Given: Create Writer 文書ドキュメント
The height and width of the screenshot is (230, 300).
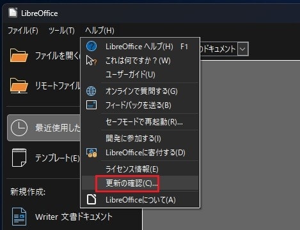Looking at the screenshot, I should pyautogui.click(x=74, y=217).
